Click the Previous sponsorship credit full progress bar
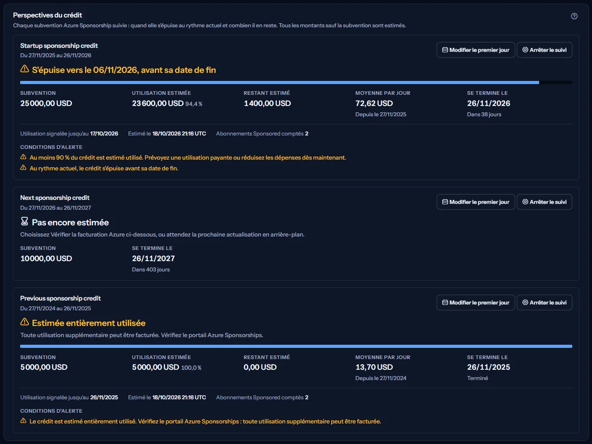 [x=296, y=346]
